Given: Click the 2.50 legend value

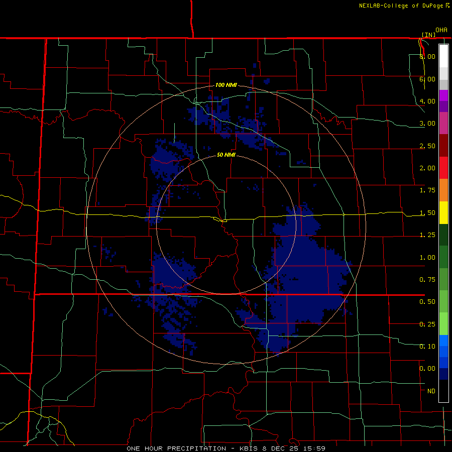Looking at the screenshot, I should coord(427,146).
